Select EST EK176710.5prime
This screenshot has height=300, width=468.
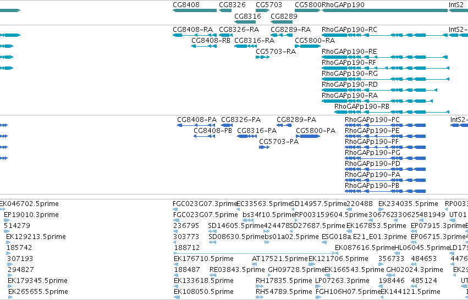(176, 264)
